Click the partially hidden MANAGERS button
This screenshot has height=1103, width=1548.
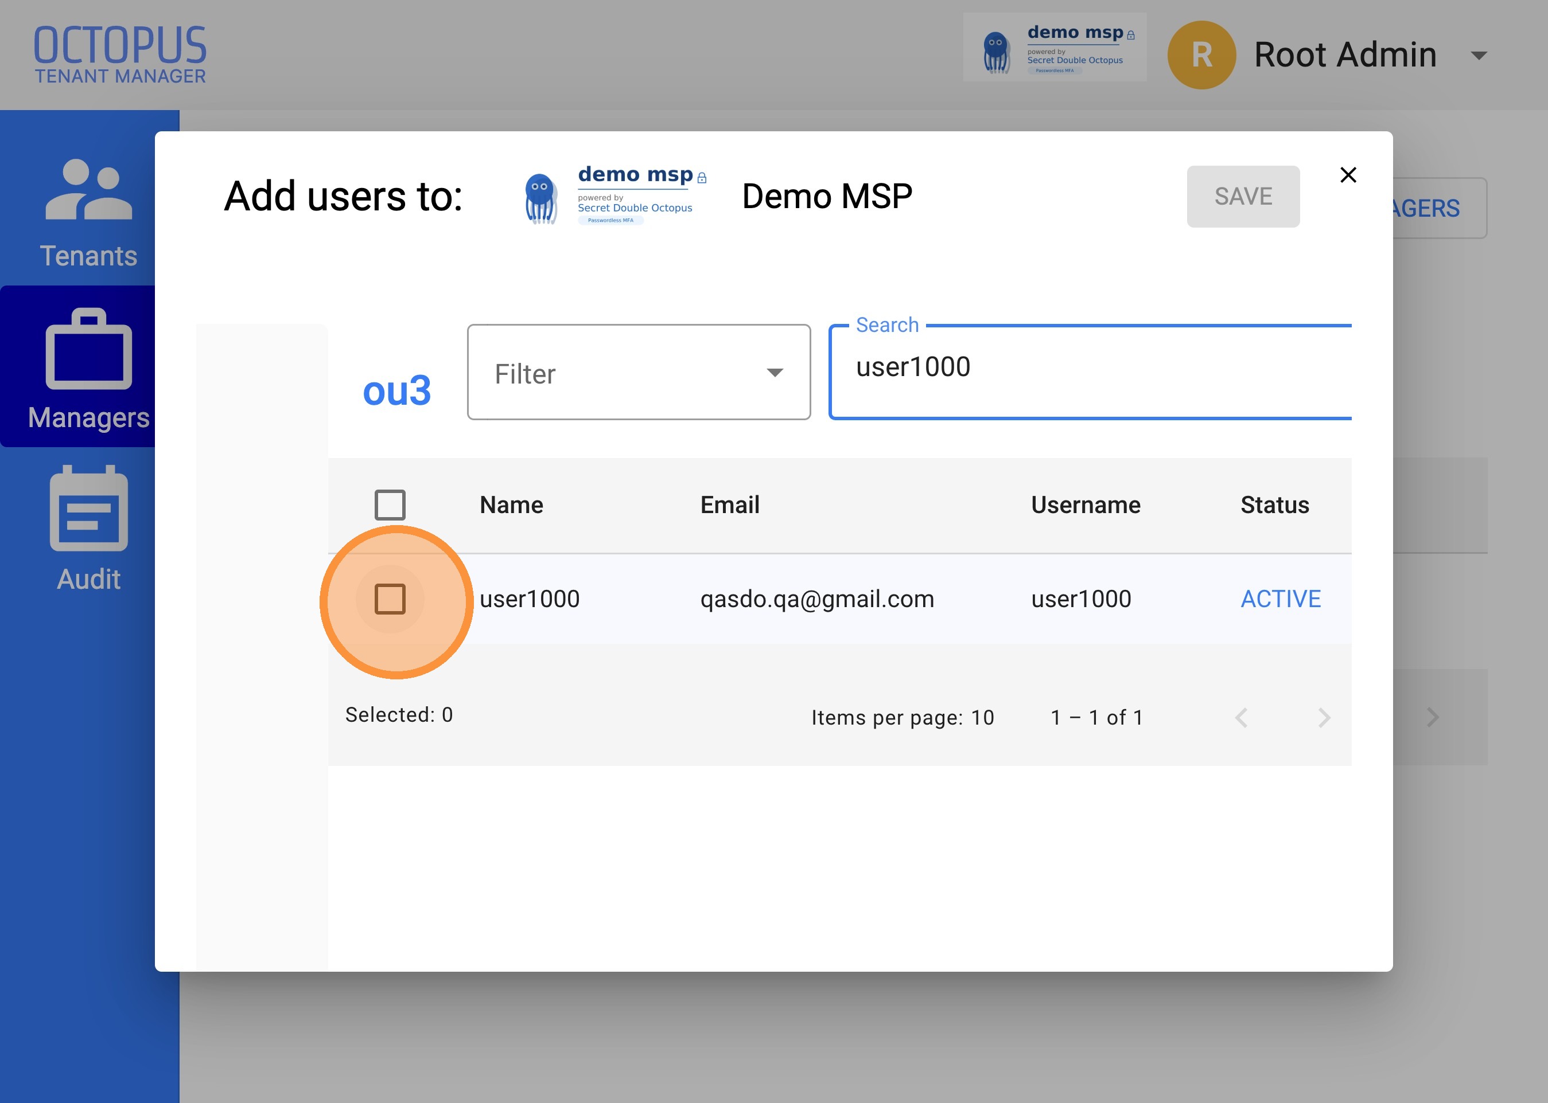pos(1440,208)
